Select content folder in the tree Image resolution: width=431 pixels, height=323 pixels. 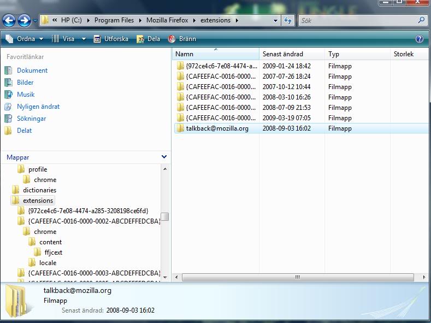point(51,242)
